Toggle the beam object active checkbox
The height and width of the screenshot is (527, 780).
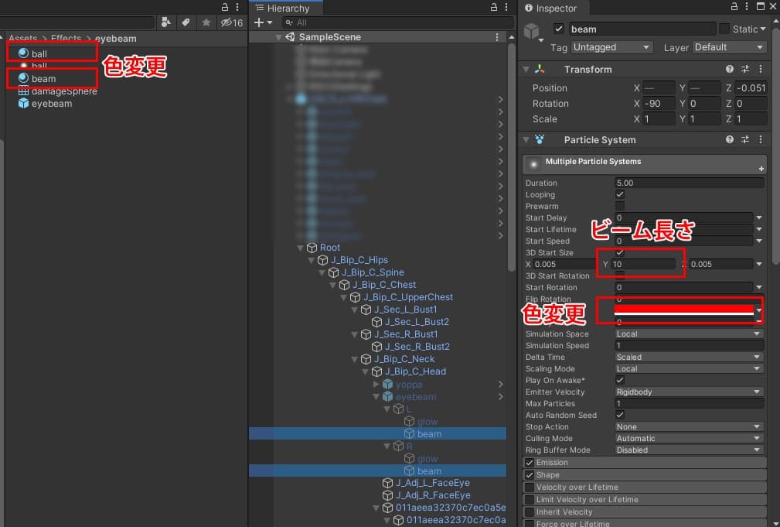559,29
